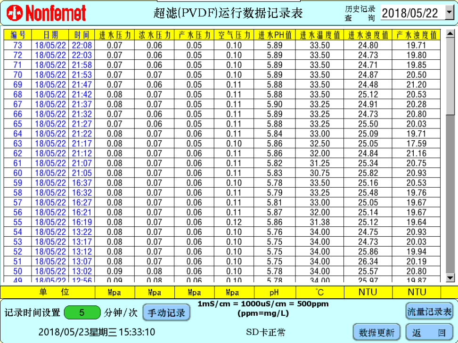Select the row with time 21:05
Viewport: 458px width, 343px height.
(x=82, y=173)
